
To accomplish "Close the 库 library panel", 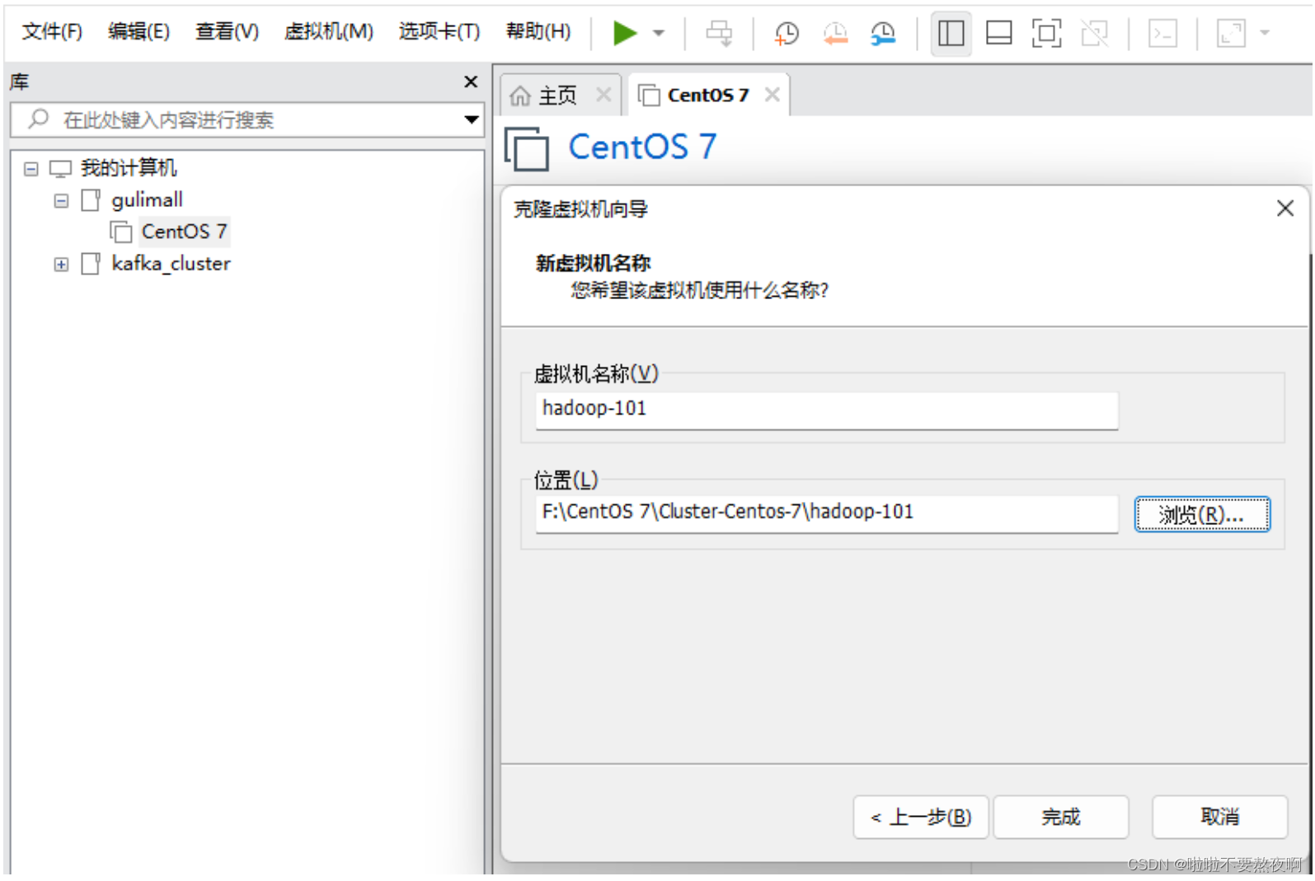I will [x=471, y=82].
